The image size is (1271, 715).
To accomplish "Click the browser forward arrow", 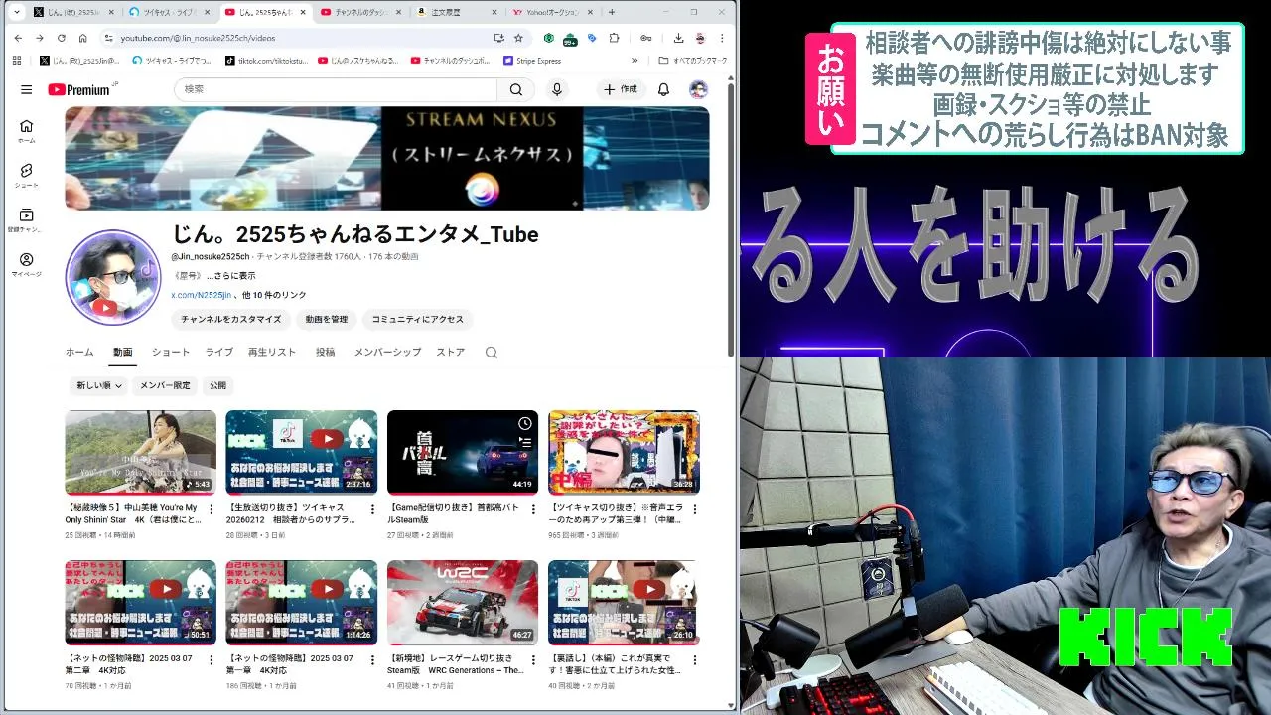I will pos(39,38).
